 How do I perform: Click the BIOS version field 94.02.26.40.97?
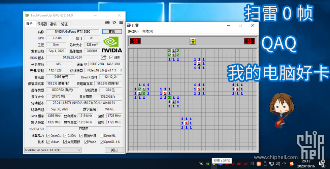coord(73,57)
